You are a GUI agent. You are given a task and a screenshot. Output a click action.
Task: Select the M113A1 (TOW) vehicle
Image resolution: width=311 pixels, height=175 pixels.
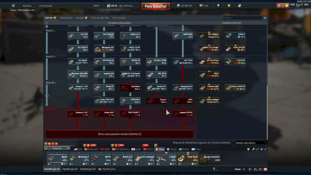[x=157, y=61]
